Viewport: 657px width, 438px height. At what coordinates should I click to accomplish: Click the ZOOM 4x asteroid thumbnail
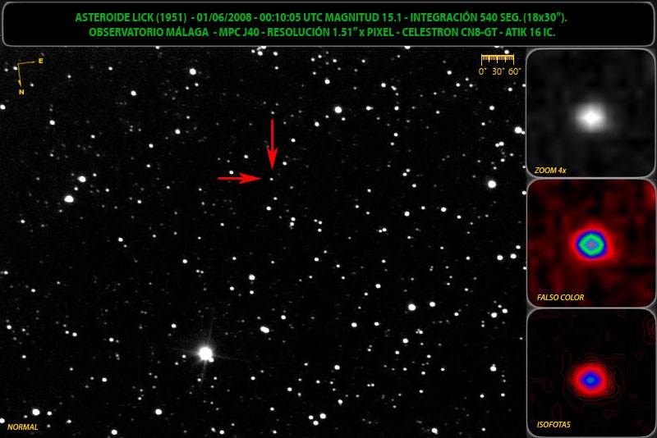(x=590, y=113)
